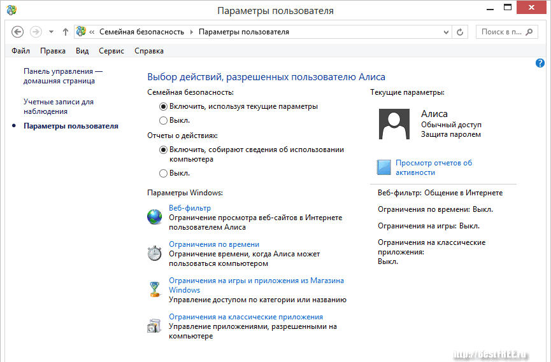Open the help question mark icon
This screenshot has height=362, width=551.
point(540,63)
